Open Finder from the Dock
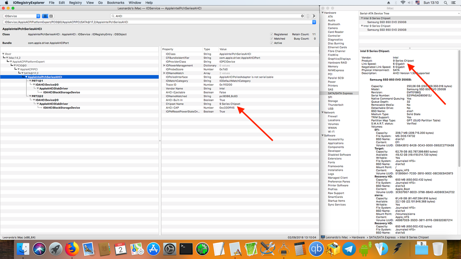The image size is (461, 259). [23, 249]
